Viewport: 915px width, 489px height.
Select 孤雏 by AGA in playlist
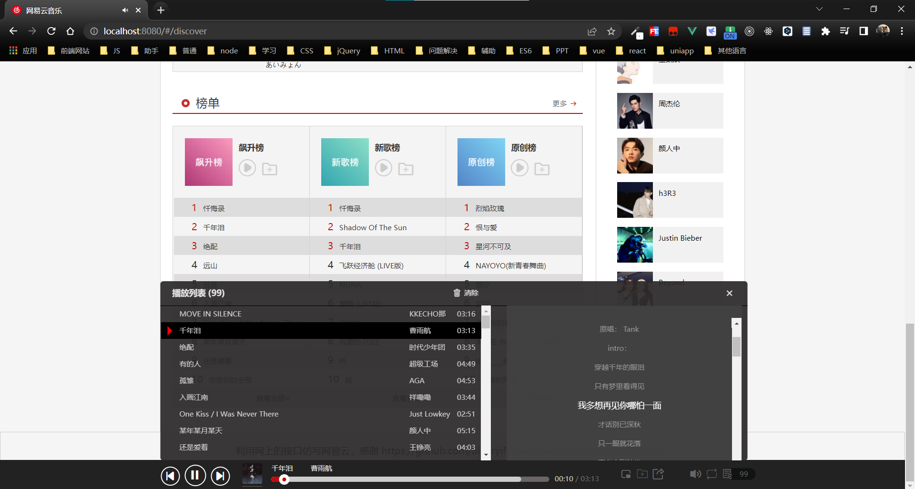[321, 380]
